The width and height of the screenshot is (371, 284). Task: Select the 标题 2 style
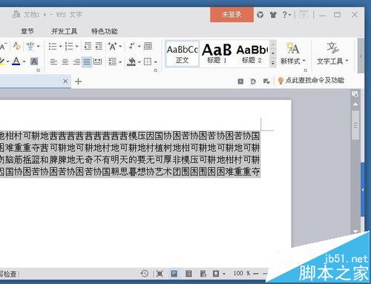252,53
